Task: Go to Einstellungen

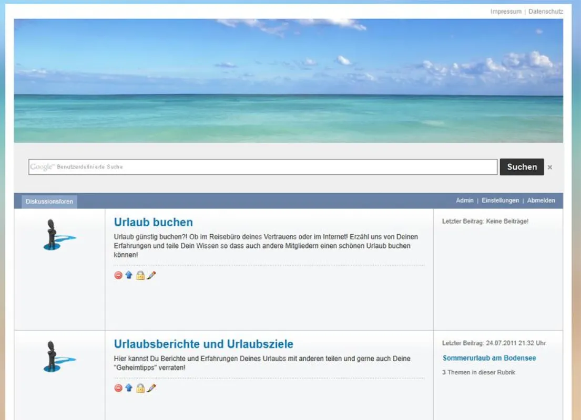Action: [x=500, y=201]
